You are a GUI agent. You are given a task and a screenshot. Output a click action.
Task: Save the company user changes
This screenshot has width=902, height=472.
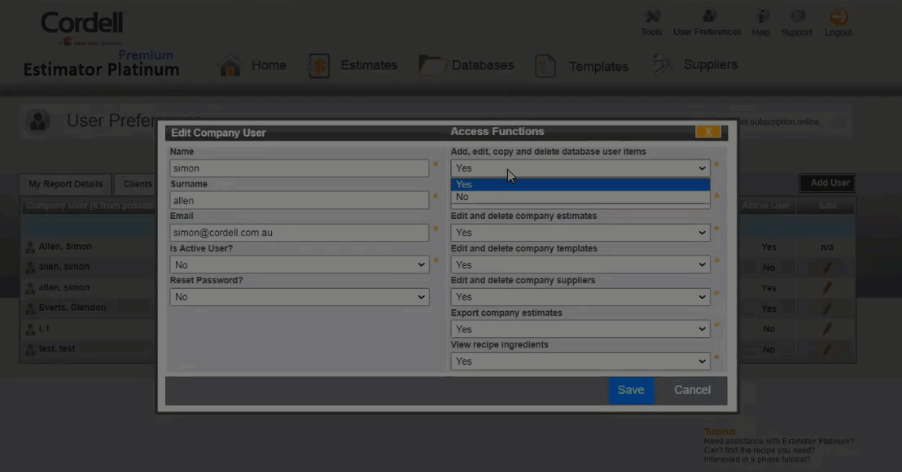click(x=630, y=390)
